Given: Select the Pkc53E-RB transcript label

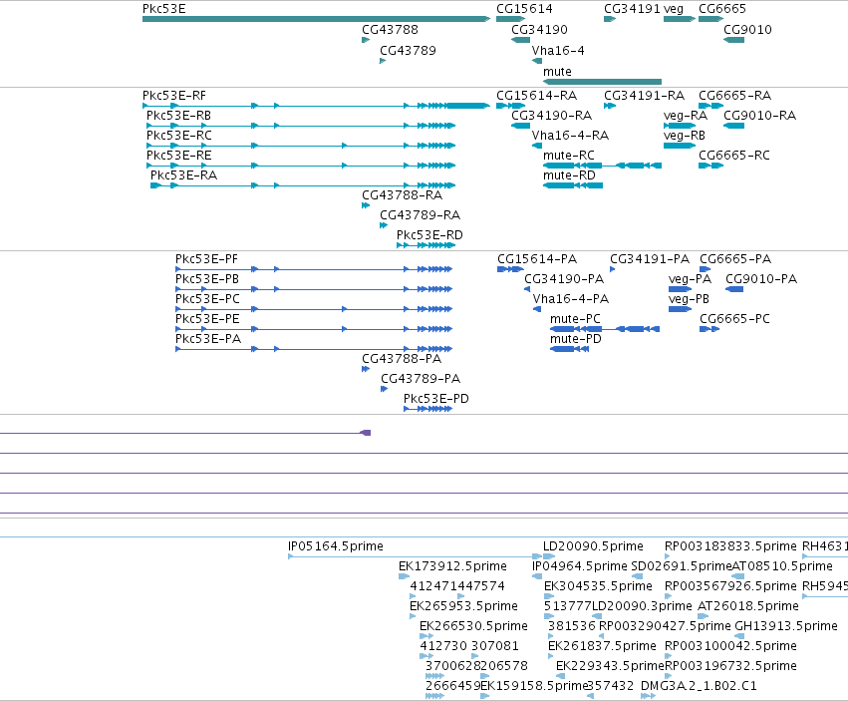Looking at the screenshot, I should 178,116.
